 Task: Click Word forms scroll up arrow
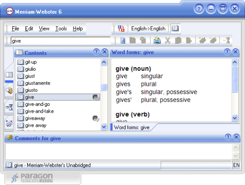(x=235, y=62)
